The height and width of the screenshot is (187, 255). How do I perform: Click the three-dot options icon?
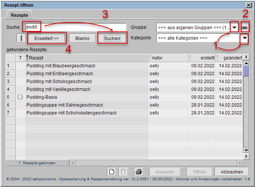pos(21,38)
